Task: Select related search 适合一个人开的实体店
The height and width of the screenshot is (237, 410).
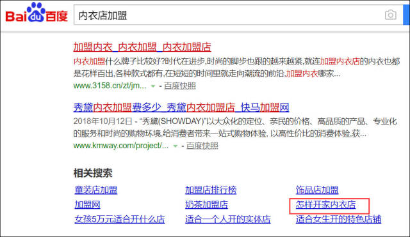Action: 228,219
